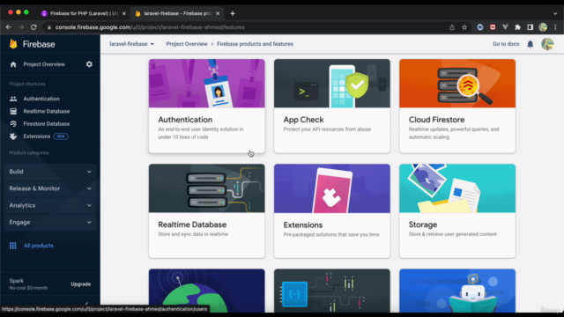Click the Firebase flame logo
Viewport: 564px width, 317px height.
13,44
